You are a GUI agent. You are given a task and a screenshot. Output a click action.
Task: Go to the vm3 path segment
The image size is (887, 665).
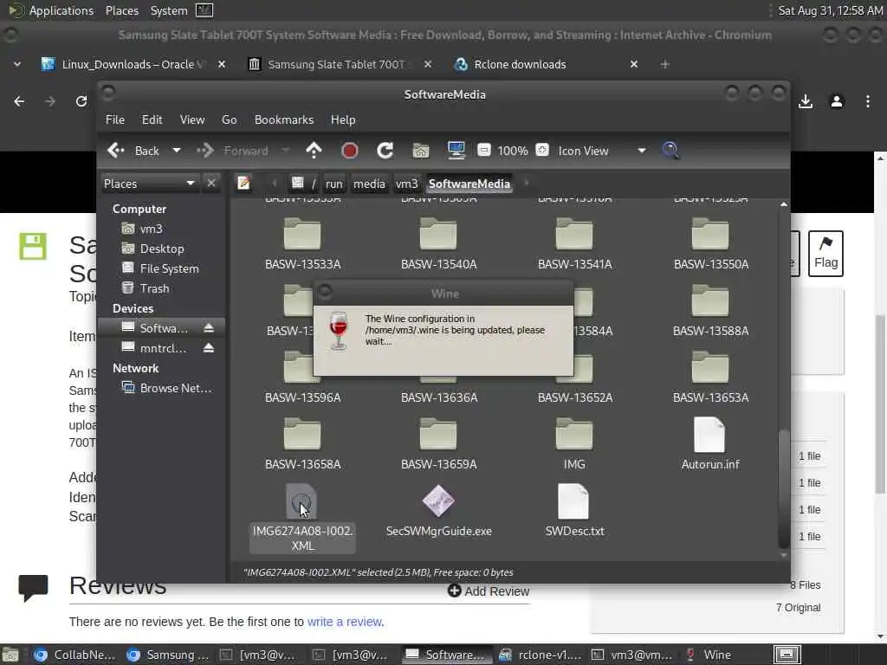tap(407, 184)
